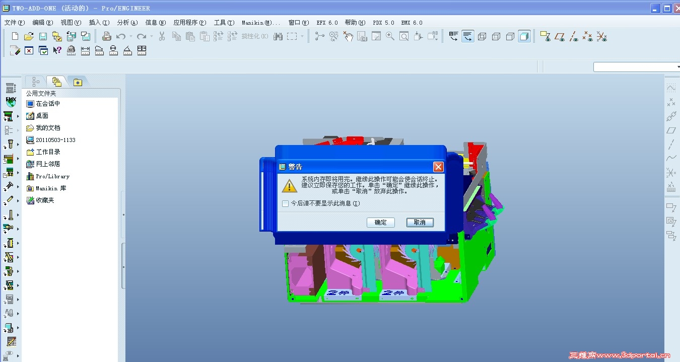This screenshot has width=680, height=362.
Task: Open the filter combo box at top right
Action: [x=637, y=67]
